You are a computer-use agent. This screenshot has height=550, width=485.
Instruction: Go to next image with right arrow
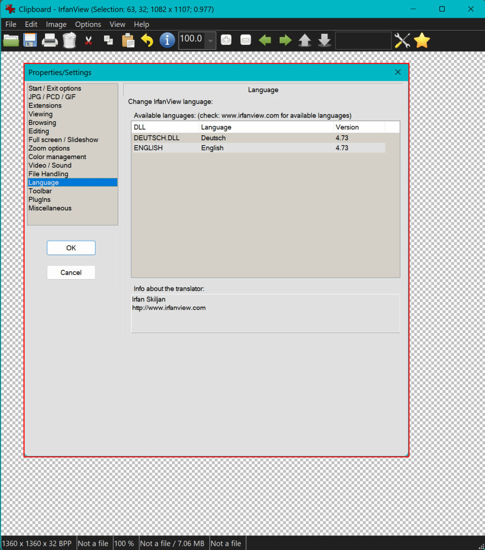[x=285, y=40]
